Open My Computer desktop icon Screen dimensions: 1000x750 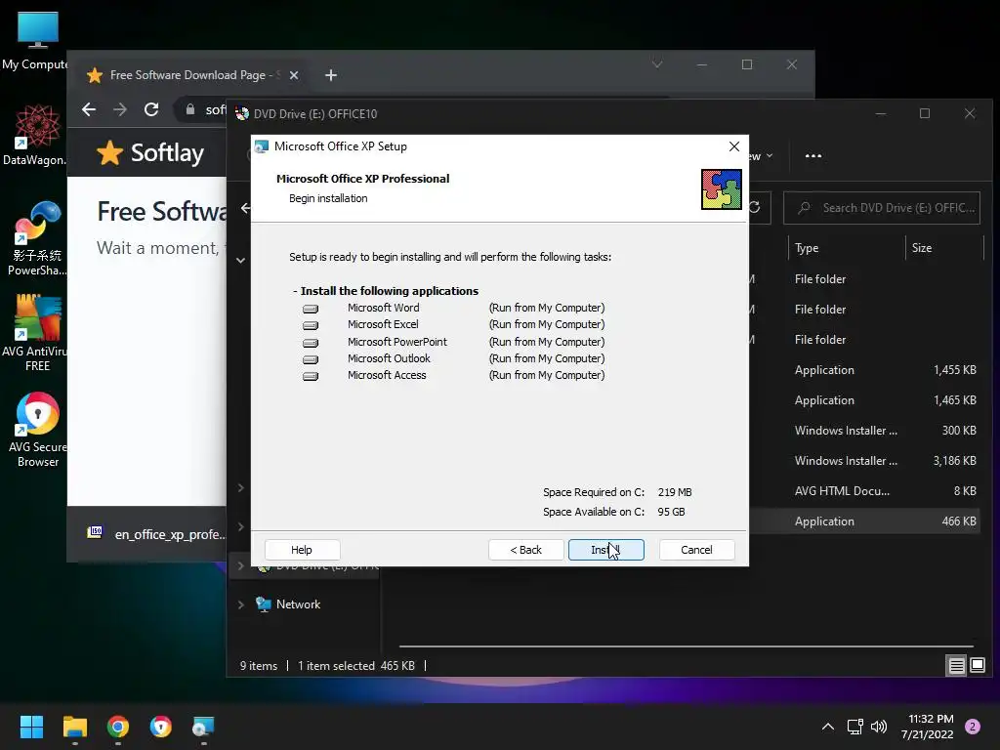[x=37, y=40]
